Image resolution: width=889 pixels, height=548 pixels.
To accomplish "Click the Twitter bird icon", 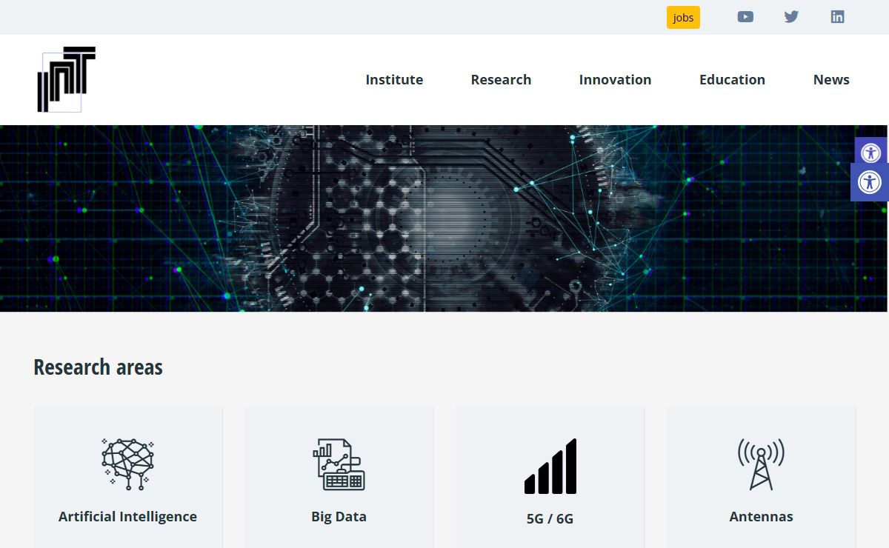I will click(x=791, y=17).
